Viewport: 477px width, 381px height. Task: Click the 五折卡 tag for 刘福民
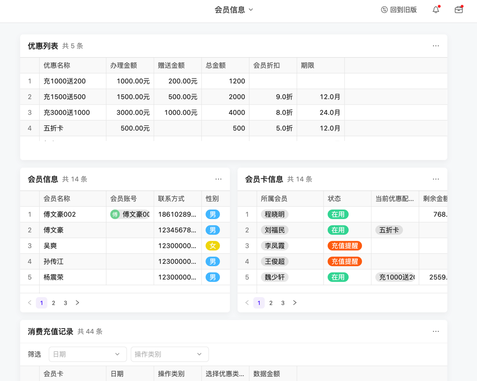tap(389, 230)
